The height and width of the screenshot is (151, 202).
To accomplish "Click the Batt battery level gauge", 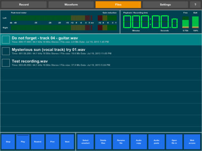I will coord(195,22).
